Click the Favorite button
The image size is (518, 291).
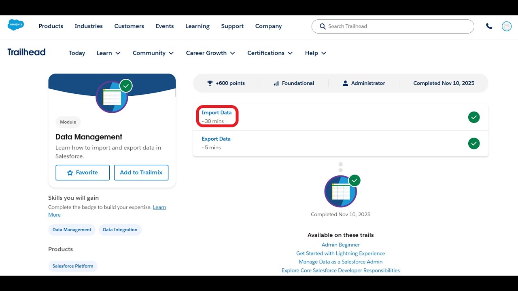(83, 173)
